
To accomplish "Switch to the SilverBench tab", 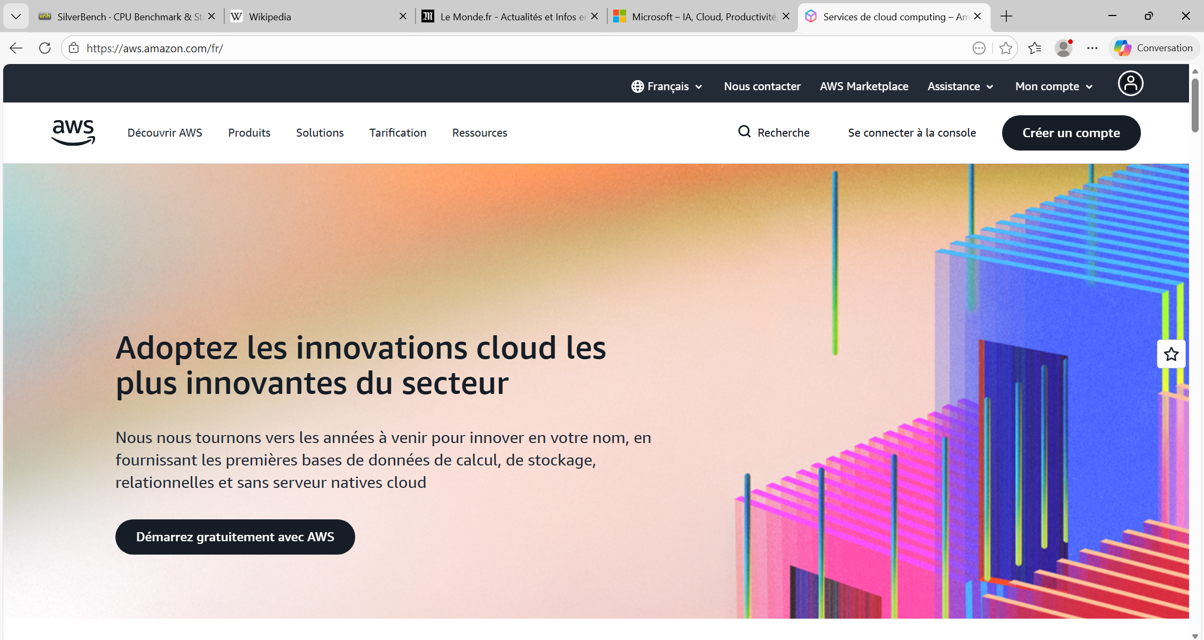I will [x=127, y=17].
